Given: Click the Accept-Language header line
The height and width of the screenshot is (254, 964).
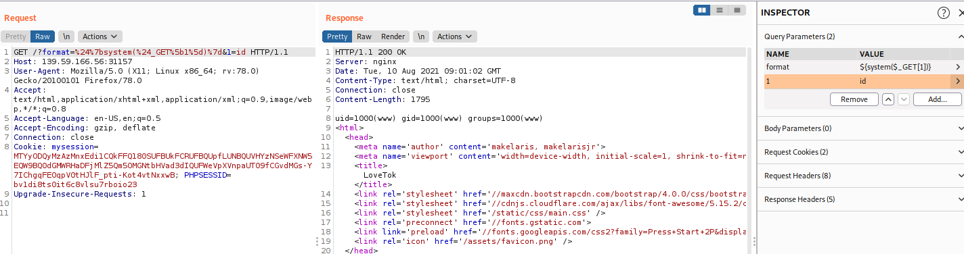Looking at the screenshot, I should (87, 118).
